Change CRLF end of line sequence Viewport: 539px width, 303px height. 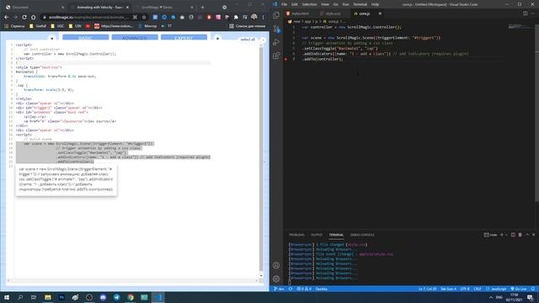(478, 289)
